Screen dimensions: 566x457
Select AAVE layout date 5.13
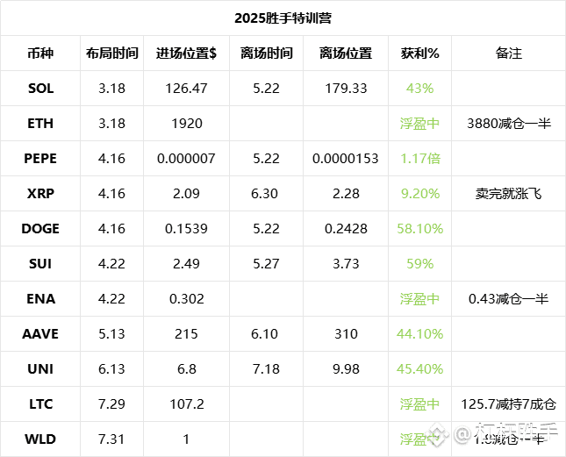coord(112,334)
